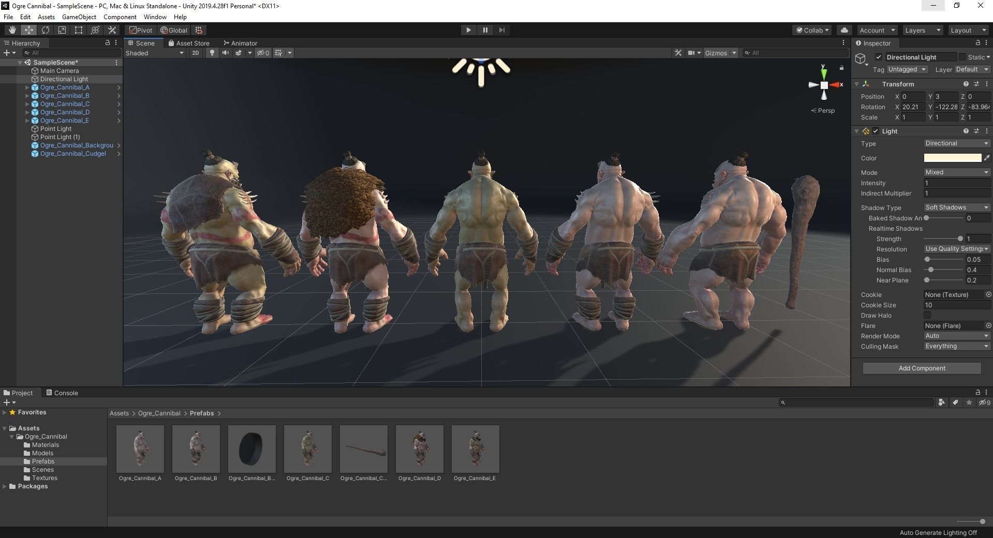Click the light Color swatch
The width and height of the screenshot is (993, 538).
coord(953,158)
